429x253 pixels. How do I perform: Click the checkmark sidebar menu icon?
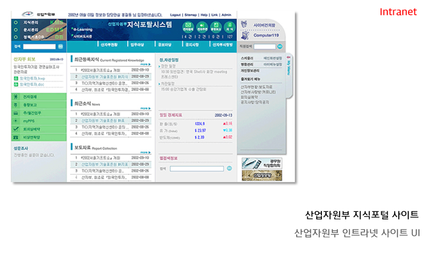pyautogui.click(x=16, y=129)
